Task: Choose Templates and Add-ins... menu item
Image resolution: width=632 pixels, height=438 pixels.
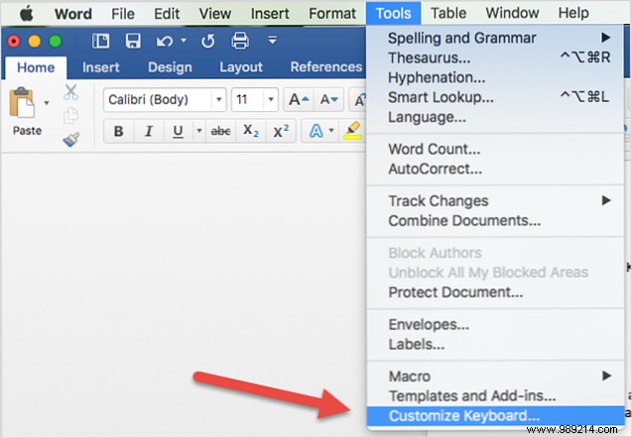Action: (496, 395)
